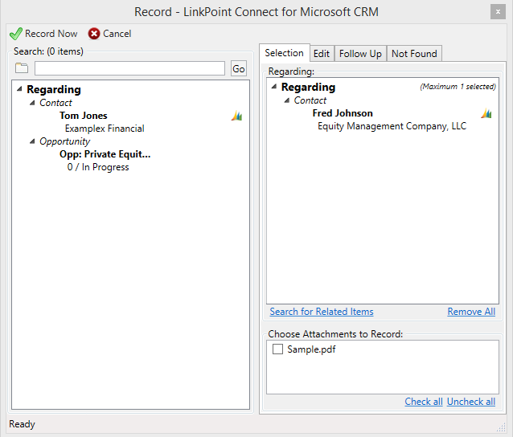The image size is (513, 437).
Task: Close the Record dialog window
Action: [x=498, y=12]
